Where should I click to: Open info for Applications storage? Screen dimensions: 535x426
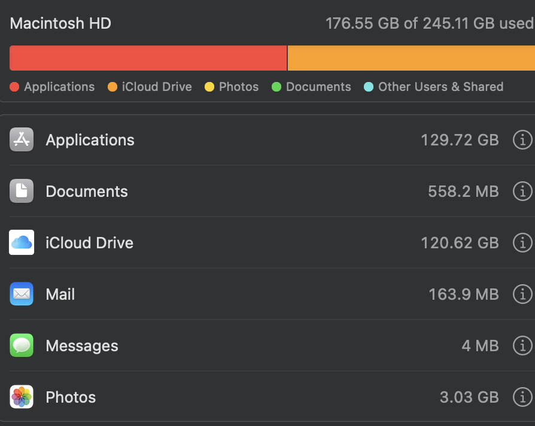[x=522, y=140]
